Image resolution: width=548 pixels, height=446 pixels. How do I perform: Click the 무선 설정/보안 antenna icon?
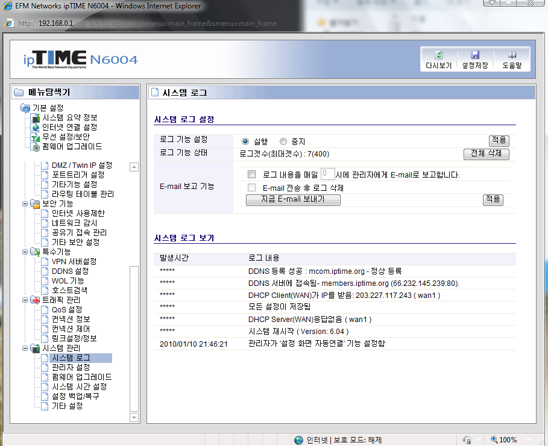pyautogui.click(x=36, y=137)
